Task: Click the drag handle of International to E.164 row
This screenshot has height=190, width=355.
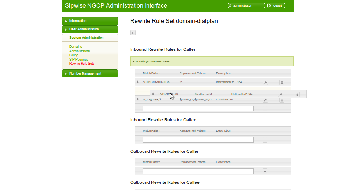Action: coord(138,82)
